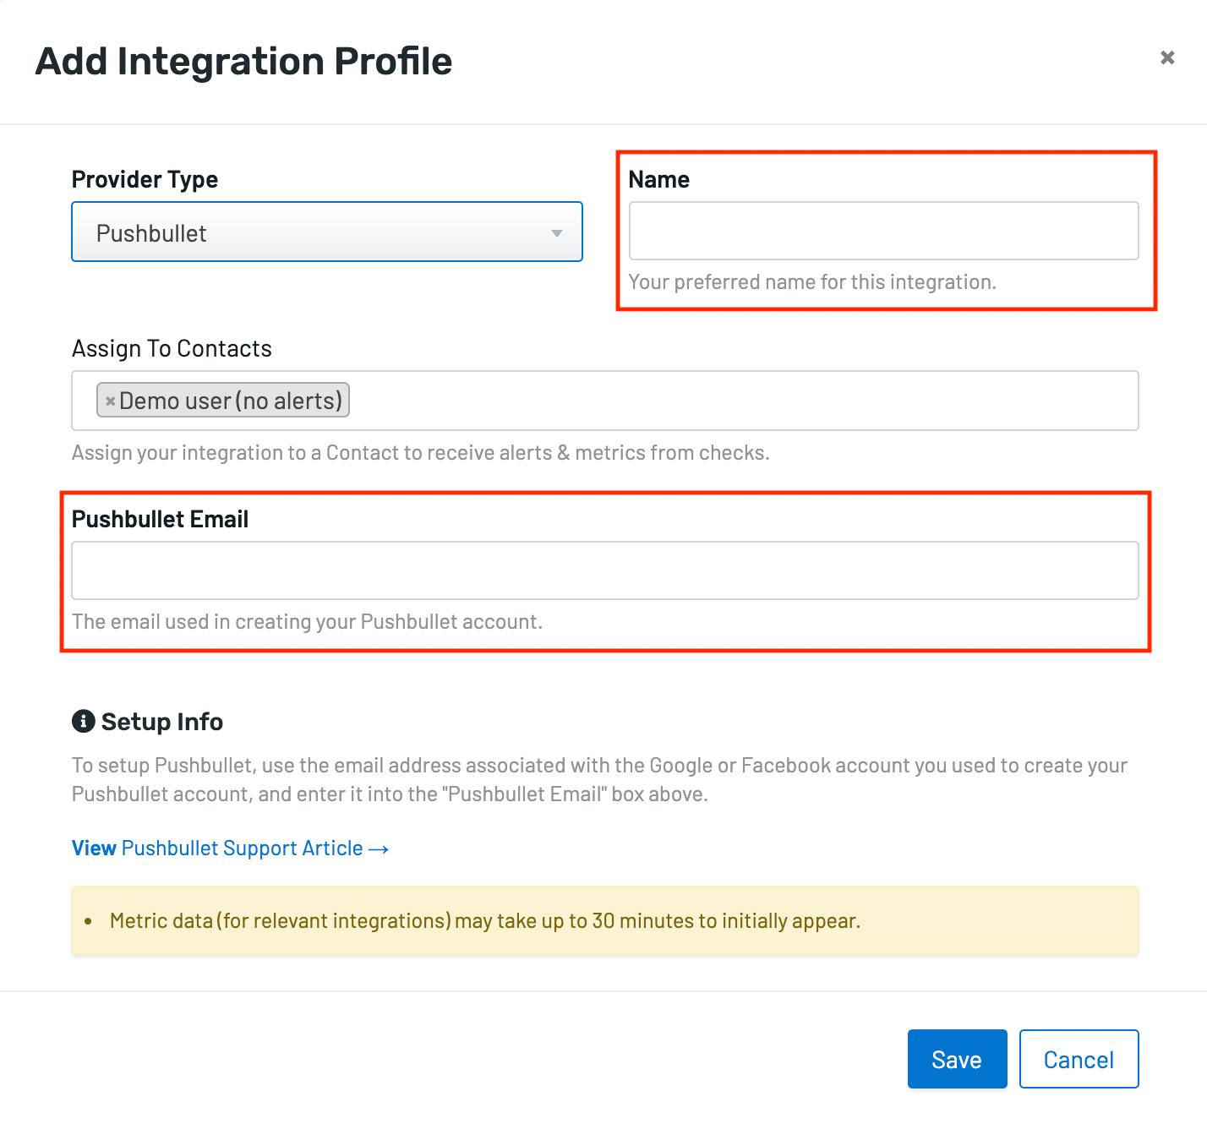This screenshot has height=1124, width=1207.
Task: Click the 'Pushbullet Email' label
Action: [x=160, y=519]
